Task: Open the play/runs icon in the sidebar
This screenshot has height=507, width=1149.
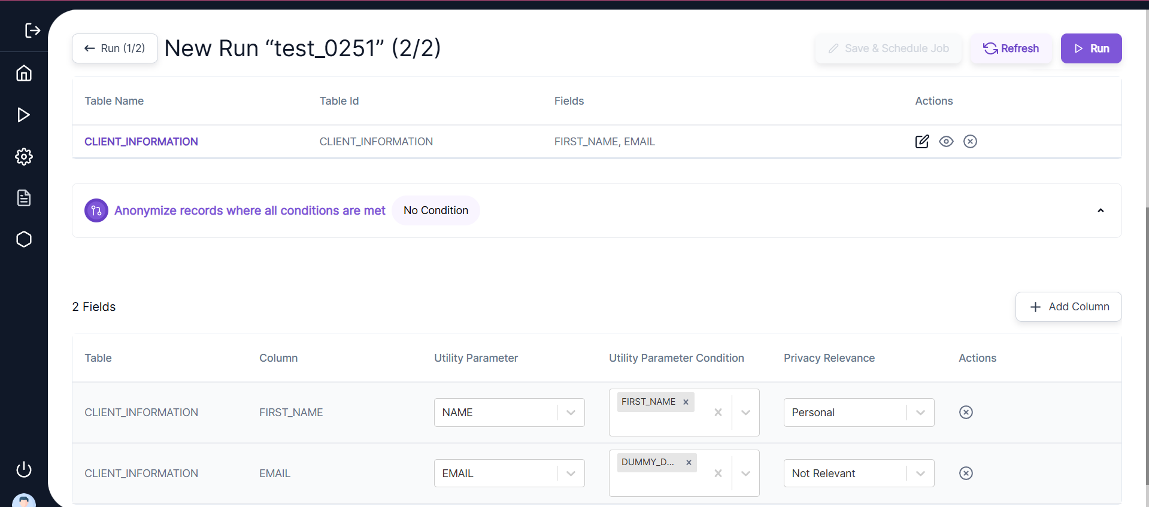Action: coord(24,115)
